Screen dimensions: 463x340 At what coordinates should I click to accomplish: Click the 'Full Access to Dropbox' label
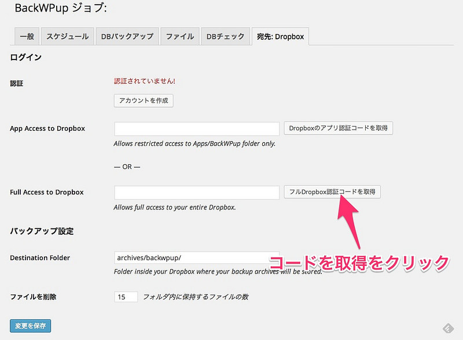(x=47, y=192)
